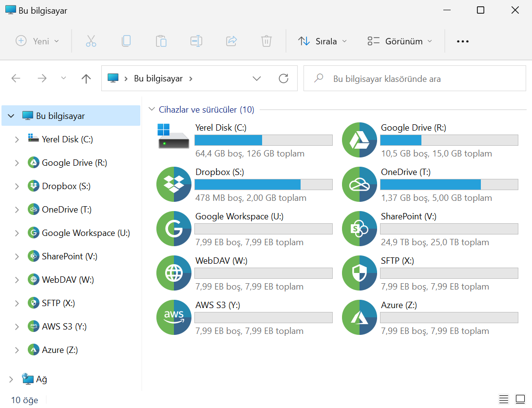
Task: Click the Copy icon in toolbar
Action: [x=126, y=41]
